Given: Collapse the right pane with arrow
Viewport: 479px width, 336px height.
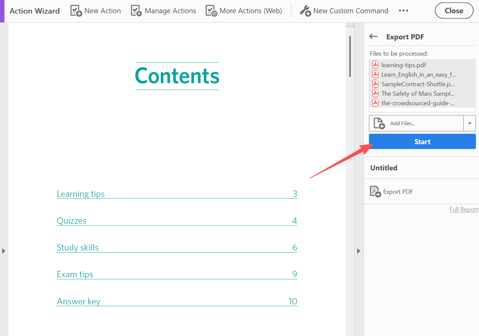Looking at the screenshot, I should coord(359,251).
